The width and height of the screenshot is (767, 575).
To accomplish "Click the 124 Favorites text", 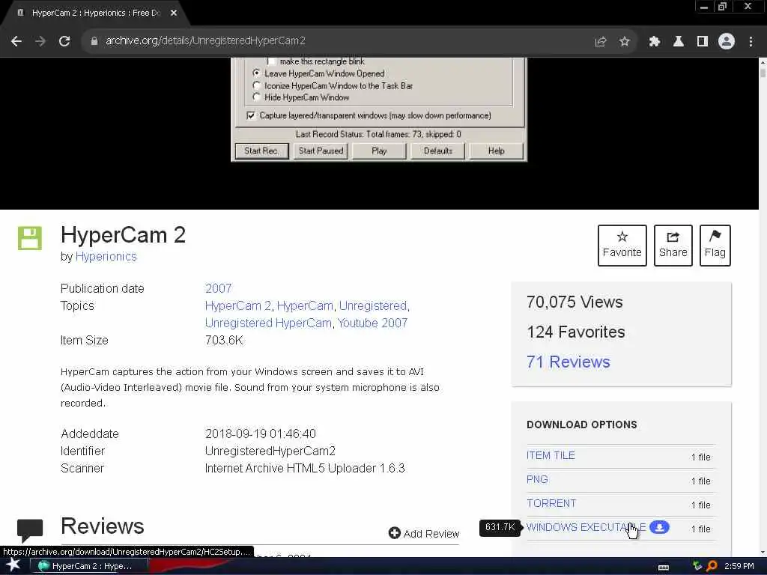I will point(576,332).
